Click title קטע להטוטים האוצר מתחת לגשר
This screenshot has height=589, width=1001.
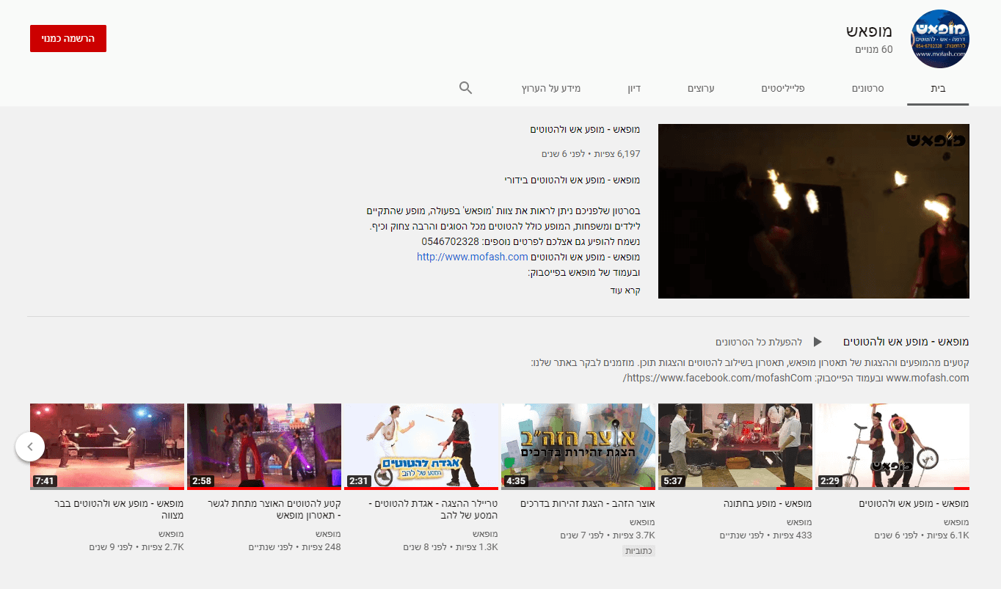point(274,509)
